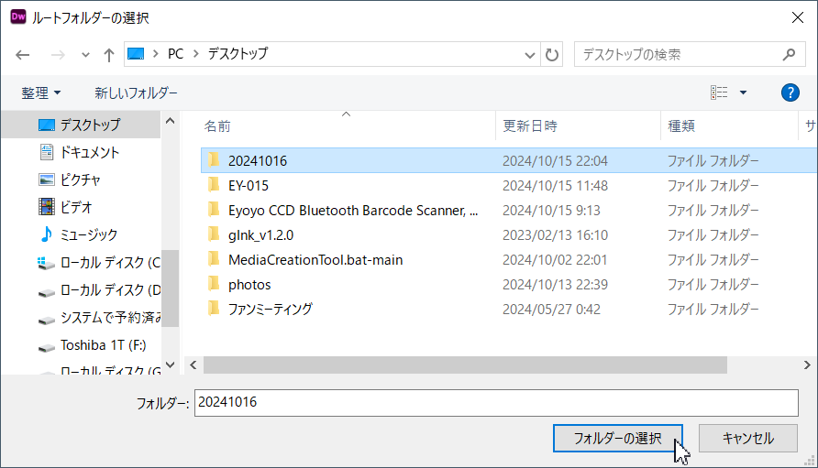Expand the view options dropdown arrow
This screenshot has height=468, width=818.
[743, 93]
